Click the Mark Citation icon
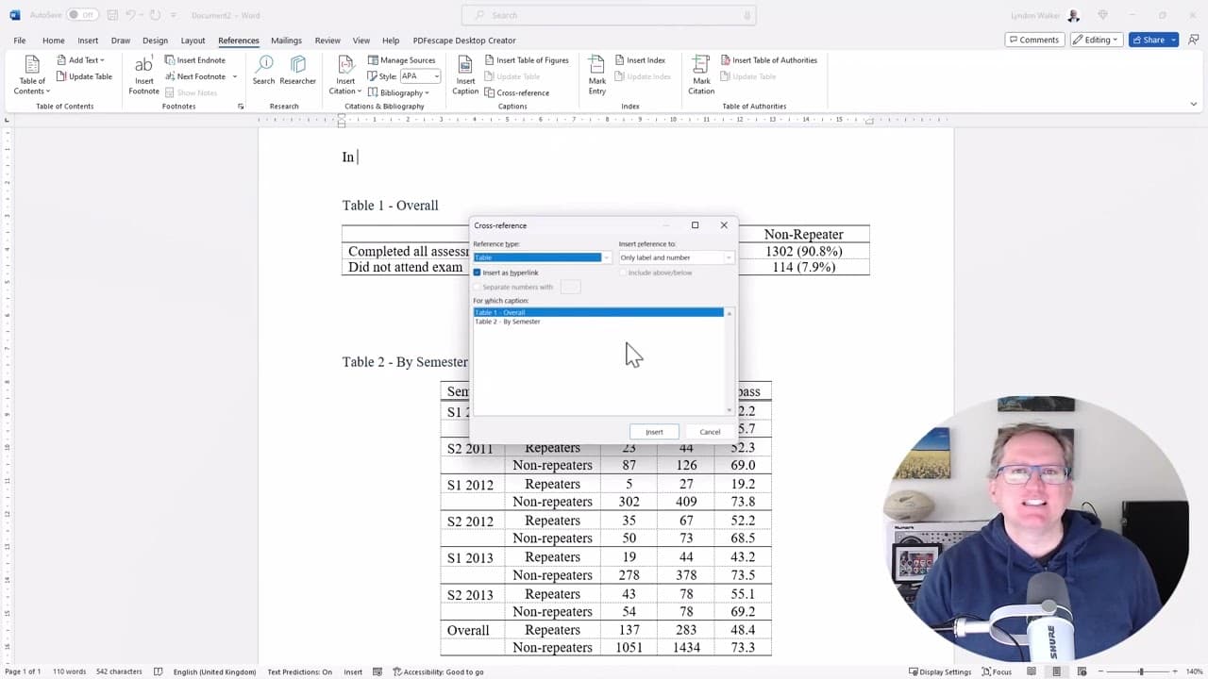This screenshot has width=1208, height=679. 701,75
